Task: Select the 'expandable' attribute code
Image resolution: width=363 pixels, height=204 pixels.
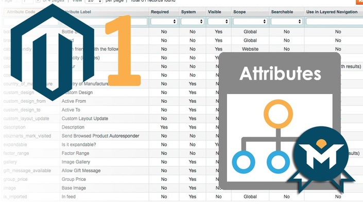Action: [x=15, y=144]
